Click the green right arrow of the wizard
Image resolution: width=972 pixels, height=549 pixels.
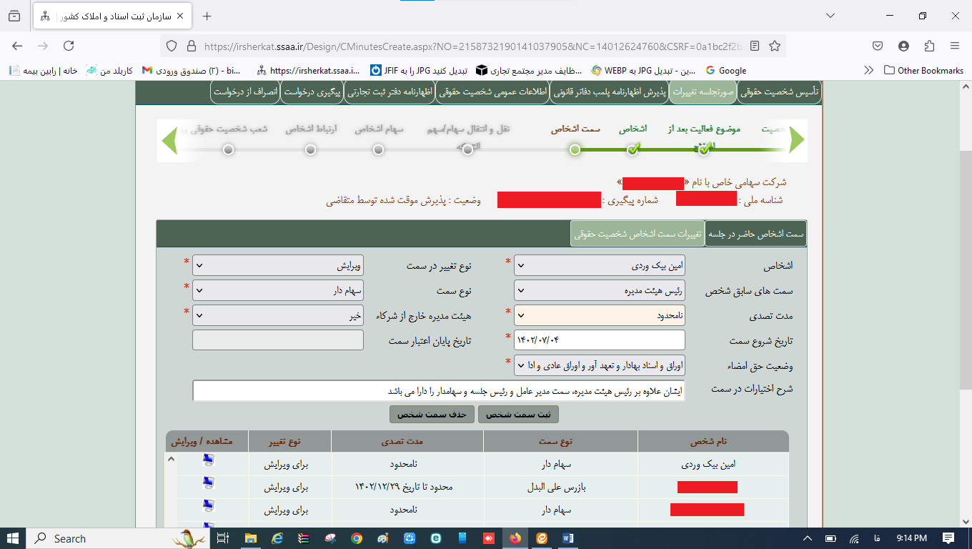pos(796,139)
